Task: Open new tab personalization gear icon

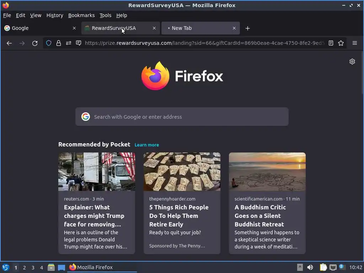Action: point(352,61)
